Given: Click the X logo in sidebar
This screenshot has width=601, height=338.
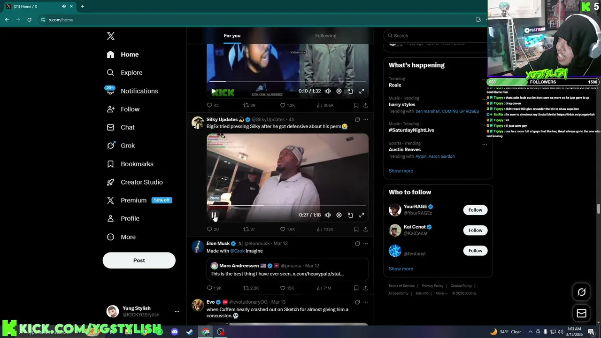Looking at the screenshot, I should 110,36.
